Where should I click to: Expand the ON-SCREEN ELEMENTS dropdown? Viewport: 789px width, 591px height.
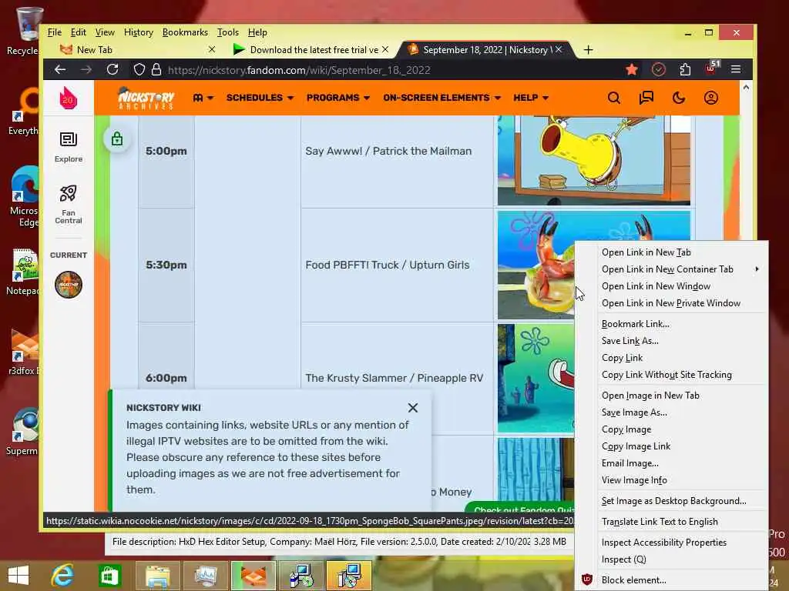point(442,98)
